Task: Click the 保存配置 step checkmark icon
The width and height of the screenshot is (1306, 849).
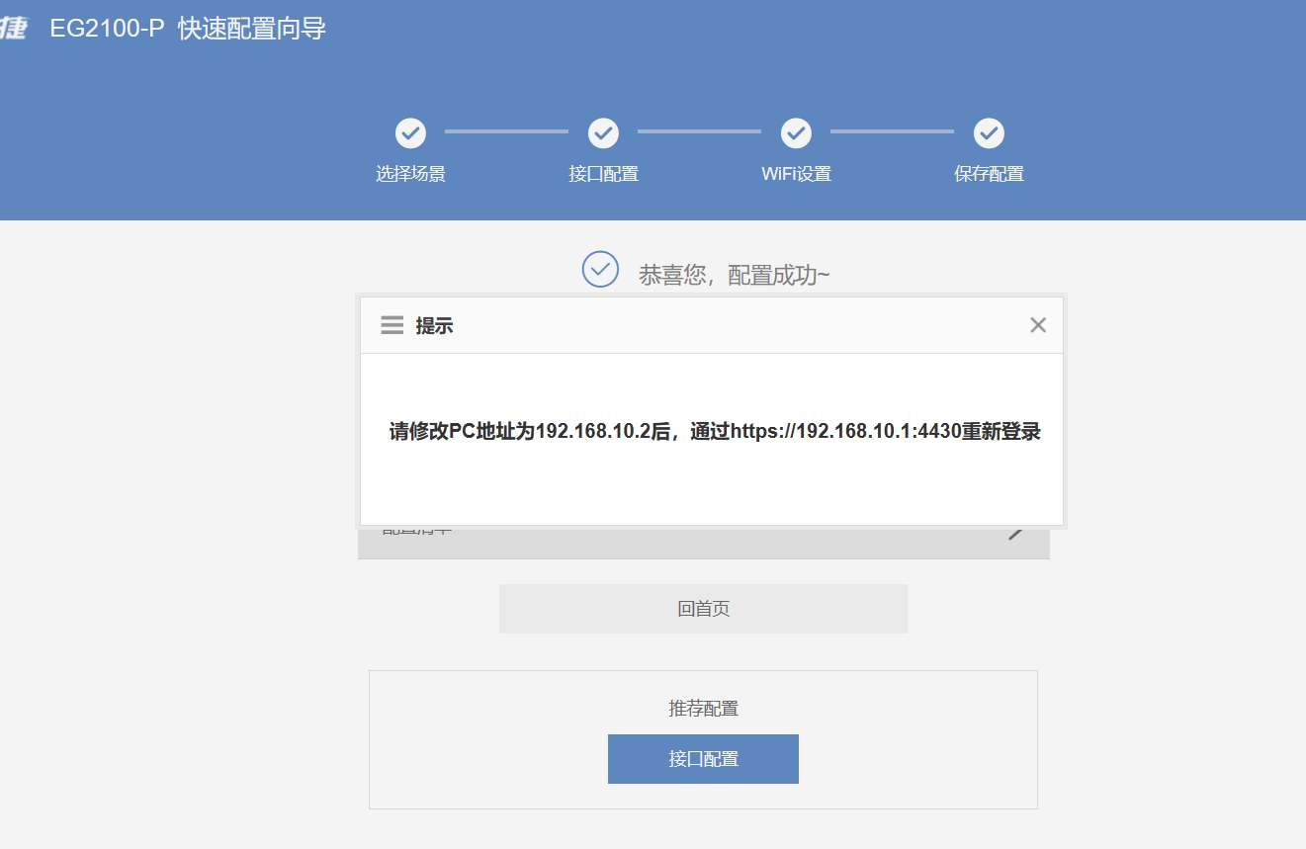Action: 989,132
